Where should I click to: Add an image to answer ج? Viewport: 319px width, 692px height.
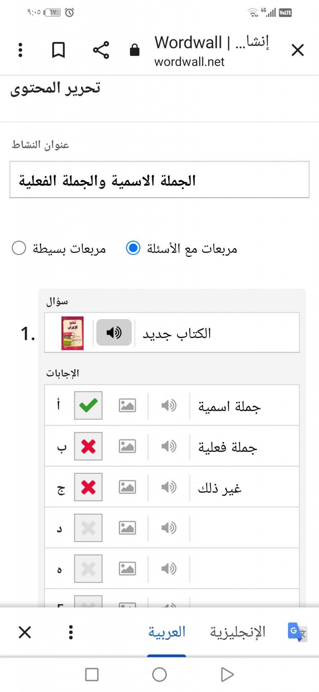(127, 487)
